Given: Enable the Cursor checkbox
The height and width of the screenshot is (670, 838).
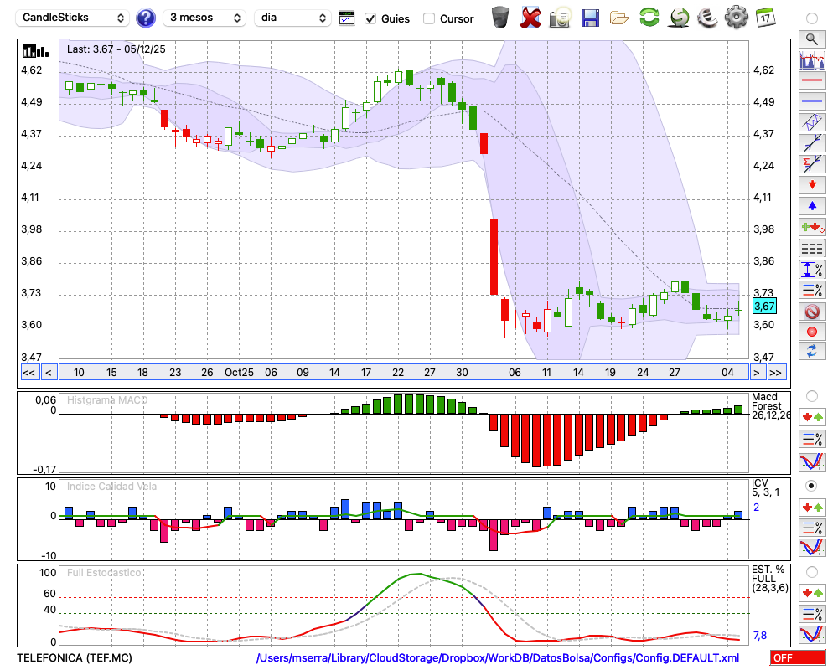Looking at the screenshot, I should point(429,18).
